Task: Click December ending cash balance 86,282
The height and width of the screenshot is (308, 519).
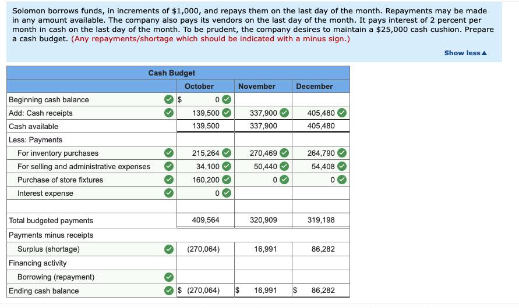Action: (323, 290)
